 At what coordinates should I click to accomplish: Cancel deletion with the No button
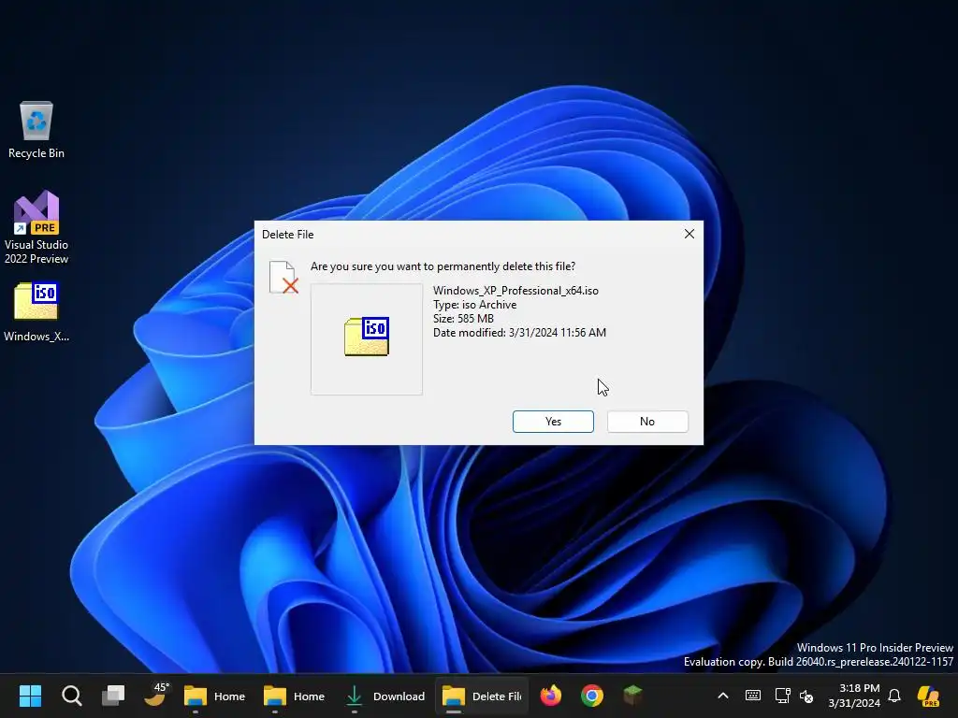pos(647,422)
